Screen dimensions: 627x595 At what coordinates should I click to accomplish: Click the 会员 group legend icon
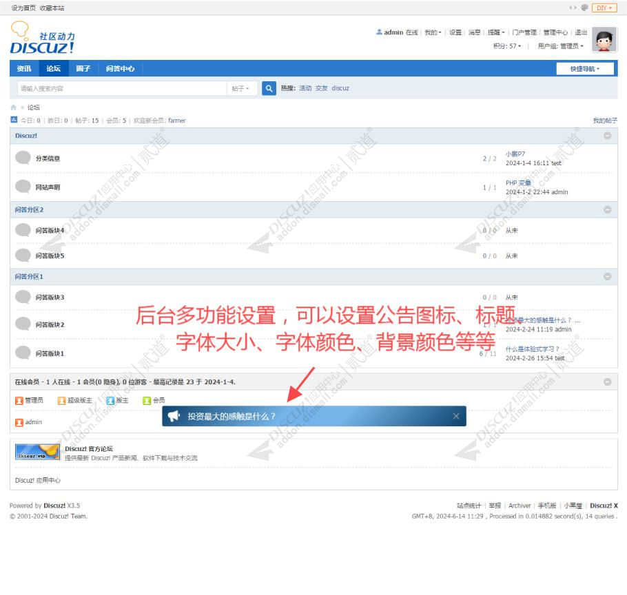(x=147, y=400)
